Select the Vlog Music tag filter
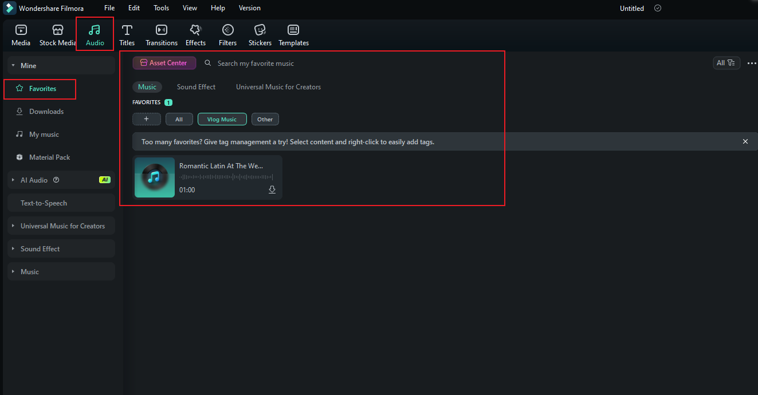Screen dimensions: 758x395 [222, 119]
